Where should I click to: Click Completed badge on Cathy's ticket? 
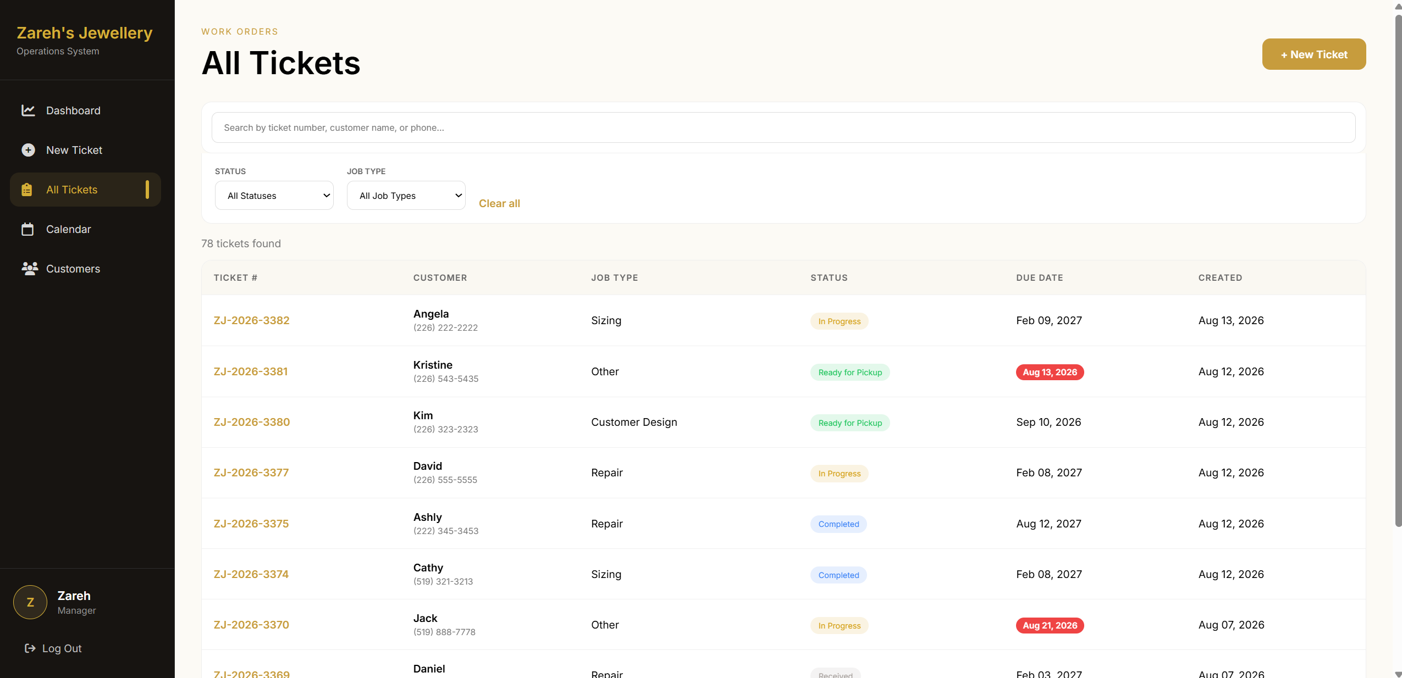pos(838,575)
